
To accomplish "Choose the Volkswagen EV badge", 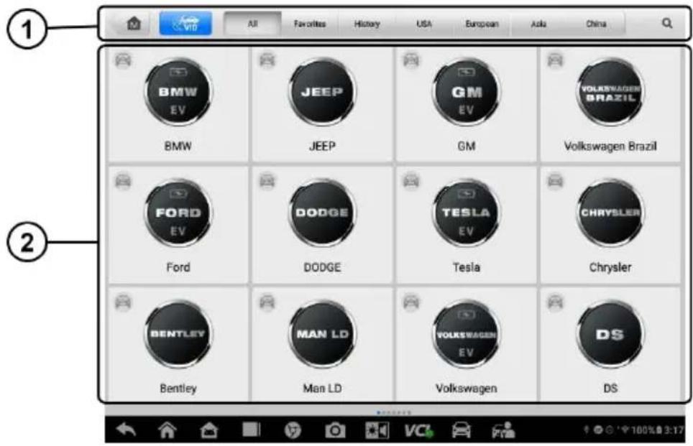I will (467, 334).
